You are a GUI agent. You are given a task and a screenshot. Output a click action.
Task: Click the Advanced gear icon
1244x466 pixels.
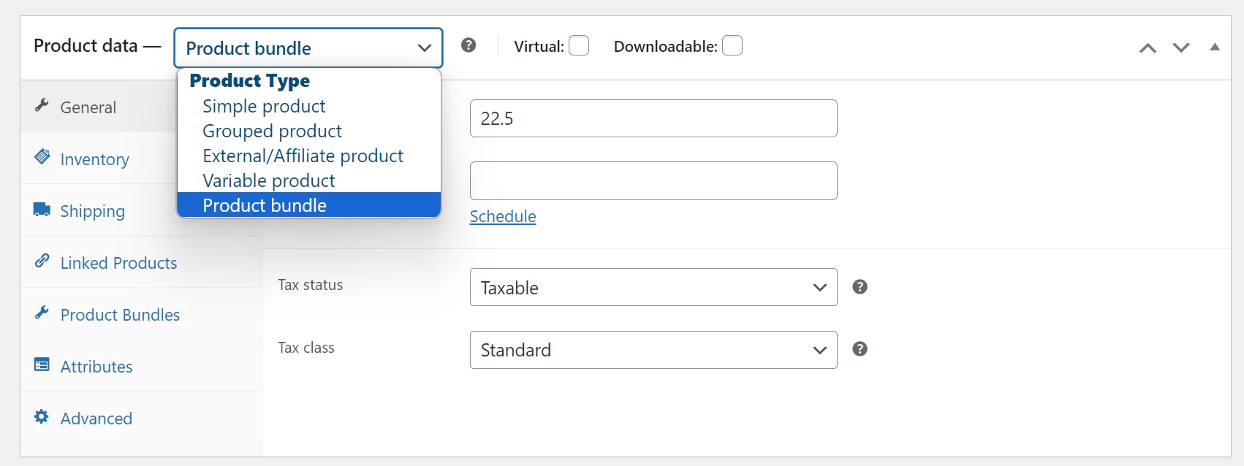point(42,416)
